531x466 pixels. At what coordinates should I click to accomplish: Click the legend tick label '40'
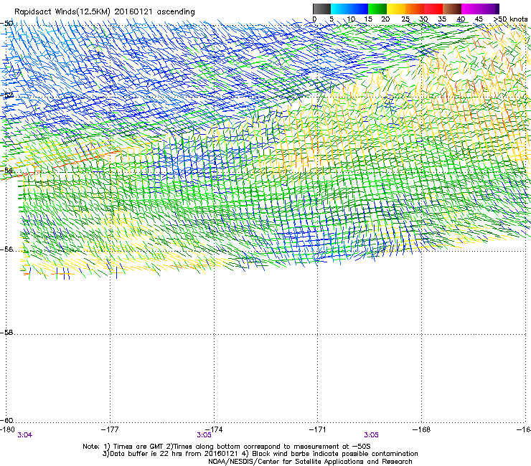pyautogui.click(x=461, y=19)
